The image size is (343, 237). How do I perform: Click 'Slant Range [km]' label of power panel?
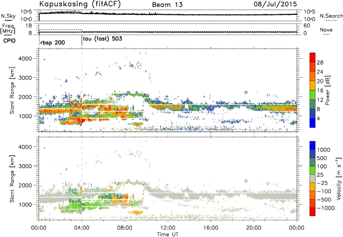coord(12,90)
